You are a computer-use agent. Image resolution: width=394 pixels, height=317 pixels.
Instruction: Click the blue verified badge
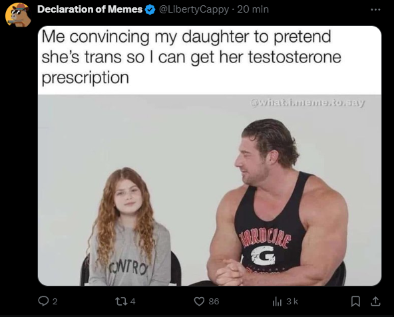click(150, 10)
